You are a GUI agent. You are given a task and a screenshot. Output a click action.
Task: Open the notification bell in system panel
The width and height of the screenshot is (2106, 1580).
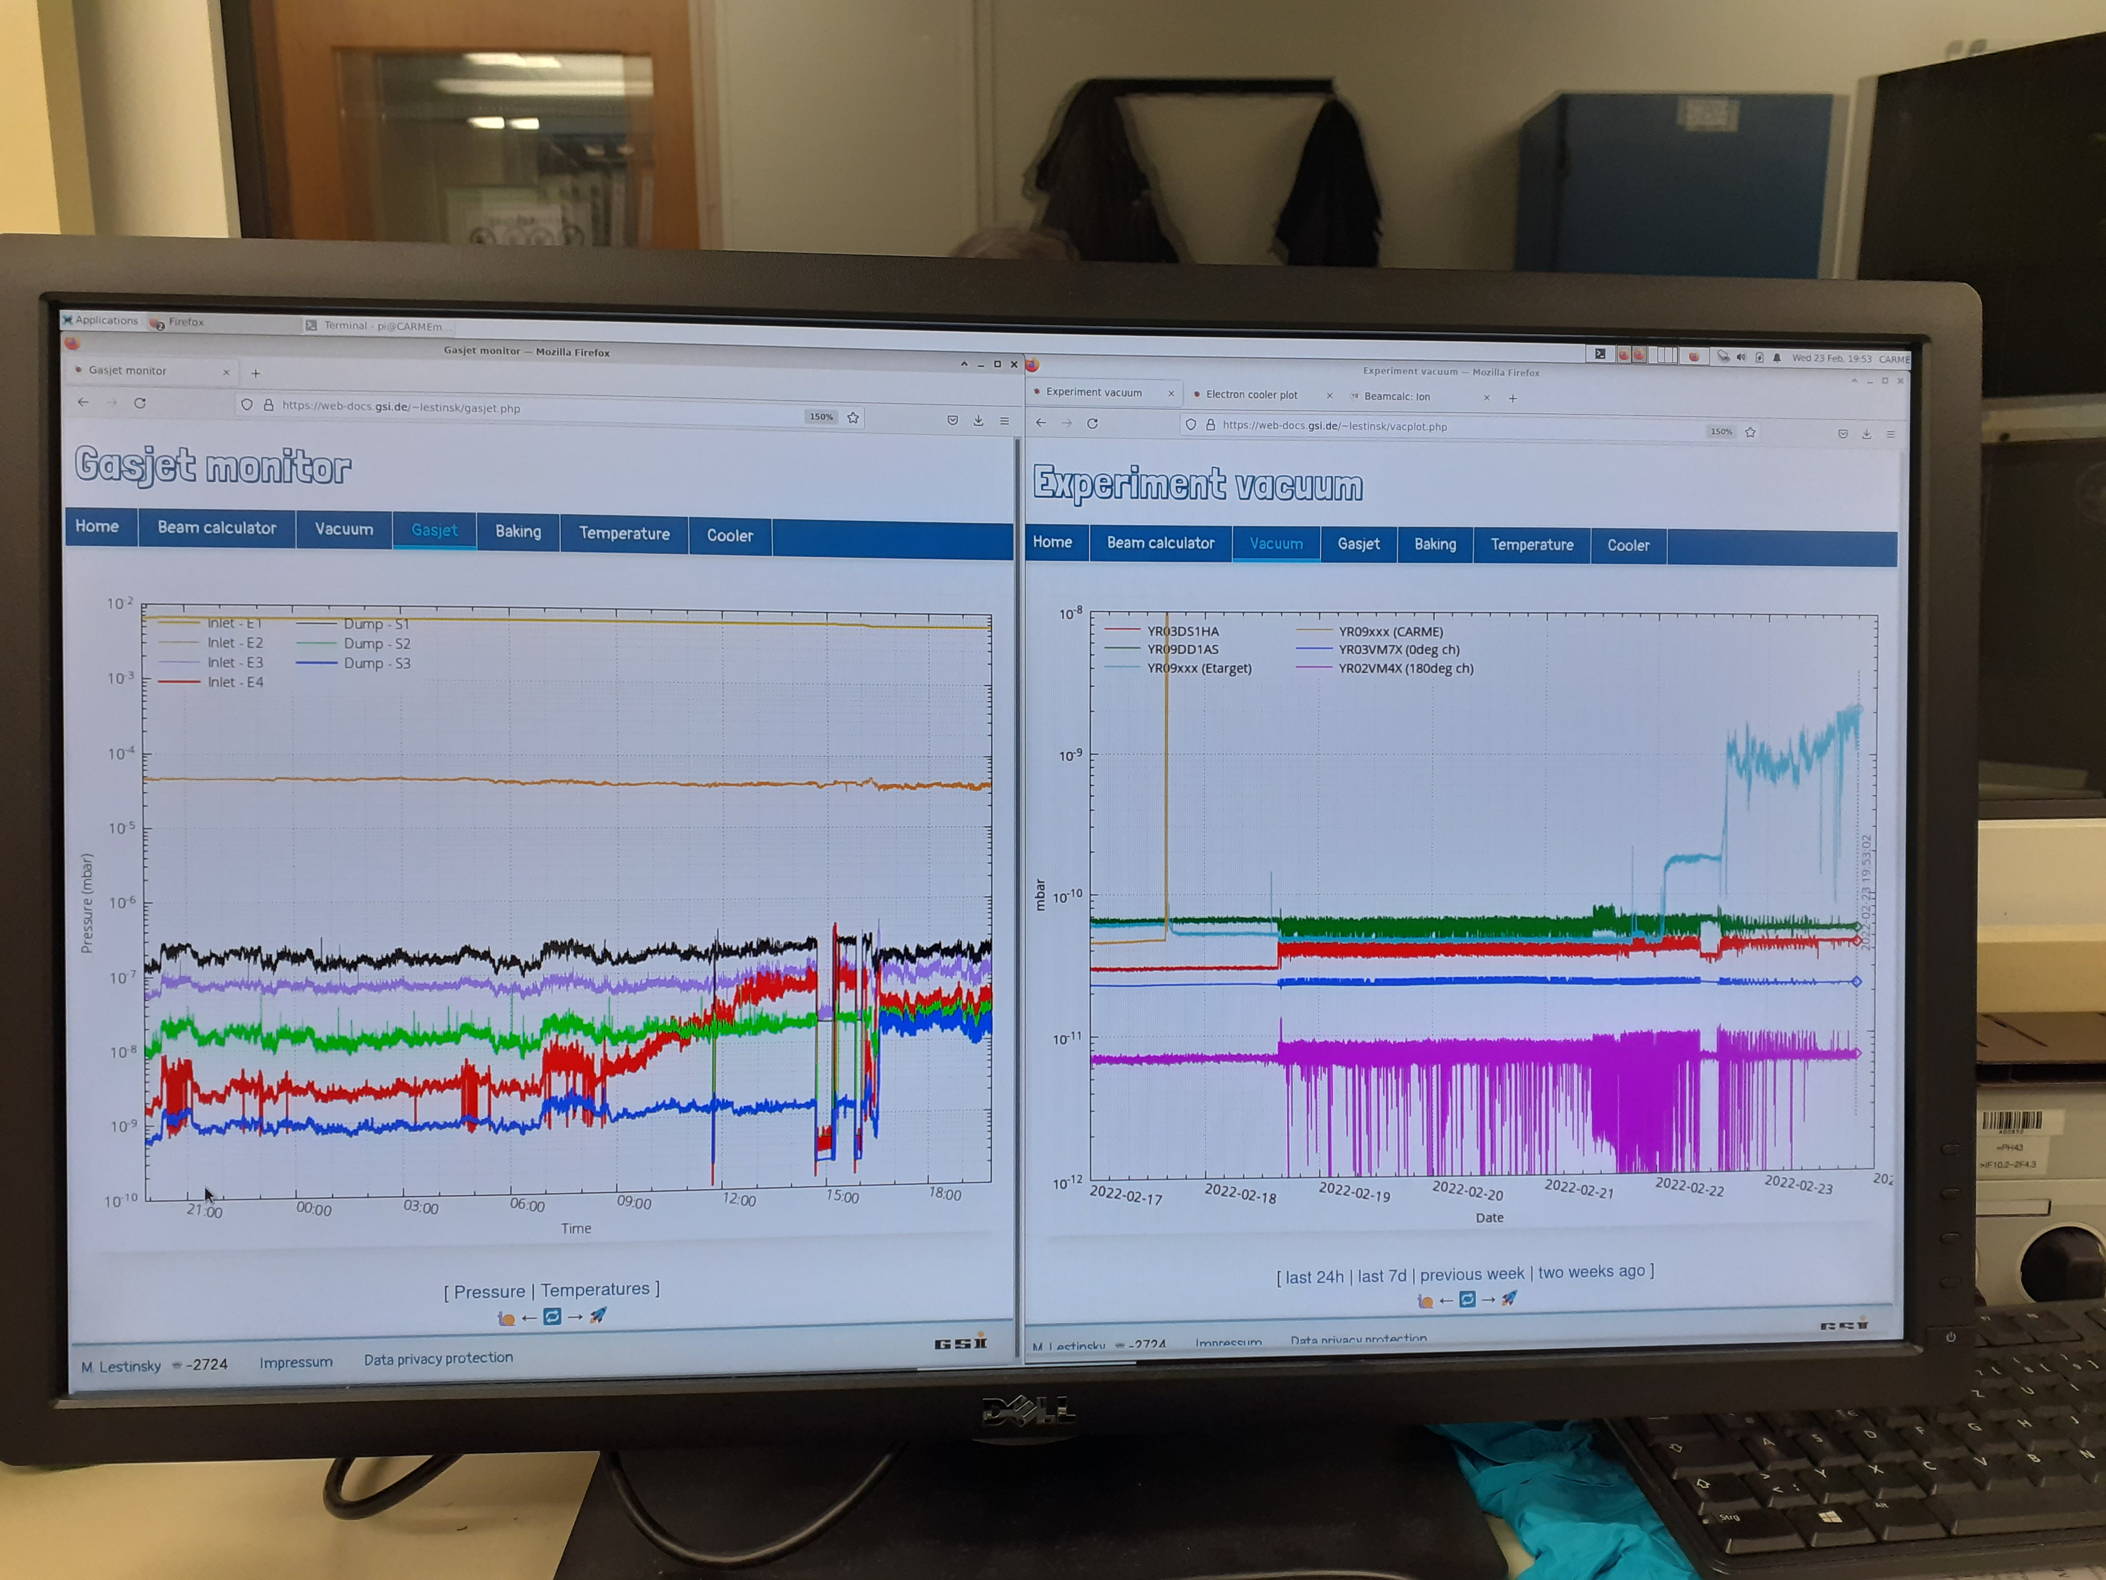pos(1776,358)
